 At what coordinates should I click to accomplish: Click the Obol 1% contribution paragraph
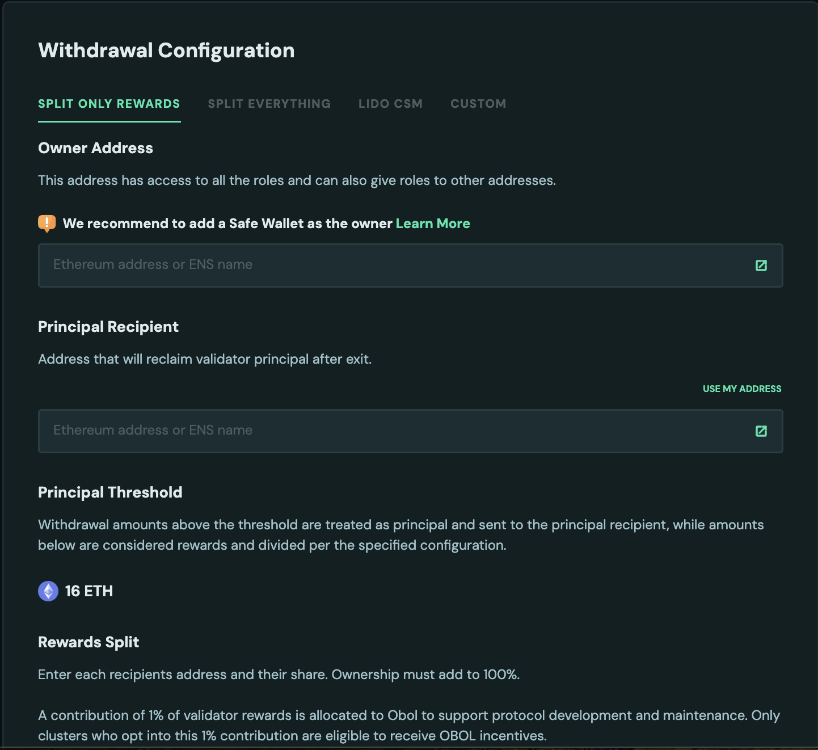408,726
